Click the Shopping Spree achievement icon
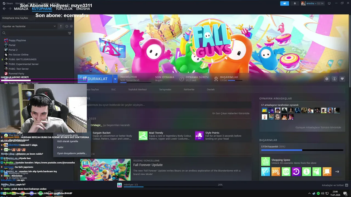Viewport: 351px width, 197px height. coord(265,161)
